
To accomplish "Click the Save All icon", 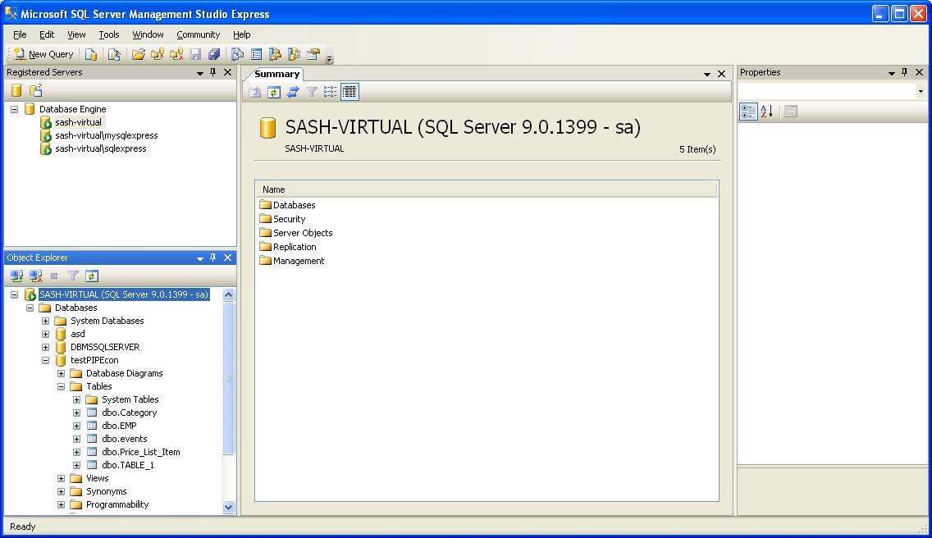I will pos(215,55).
